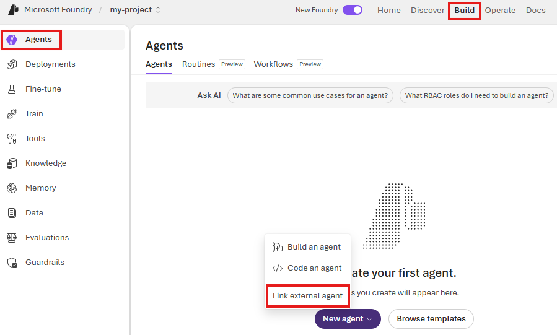Image resolution: width=557 pixels, height=335 pixels.
Task: Open the Train section icon
Action: 12,114
